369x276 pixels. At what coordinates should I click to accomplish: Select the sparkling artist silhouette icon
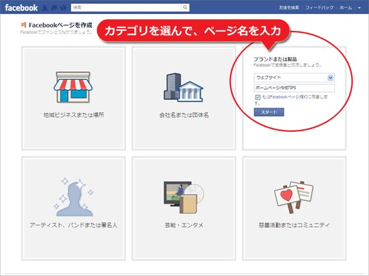coord(74,197)
